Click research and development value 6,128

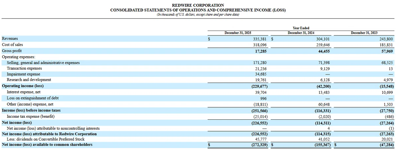(x=325, y=80)
